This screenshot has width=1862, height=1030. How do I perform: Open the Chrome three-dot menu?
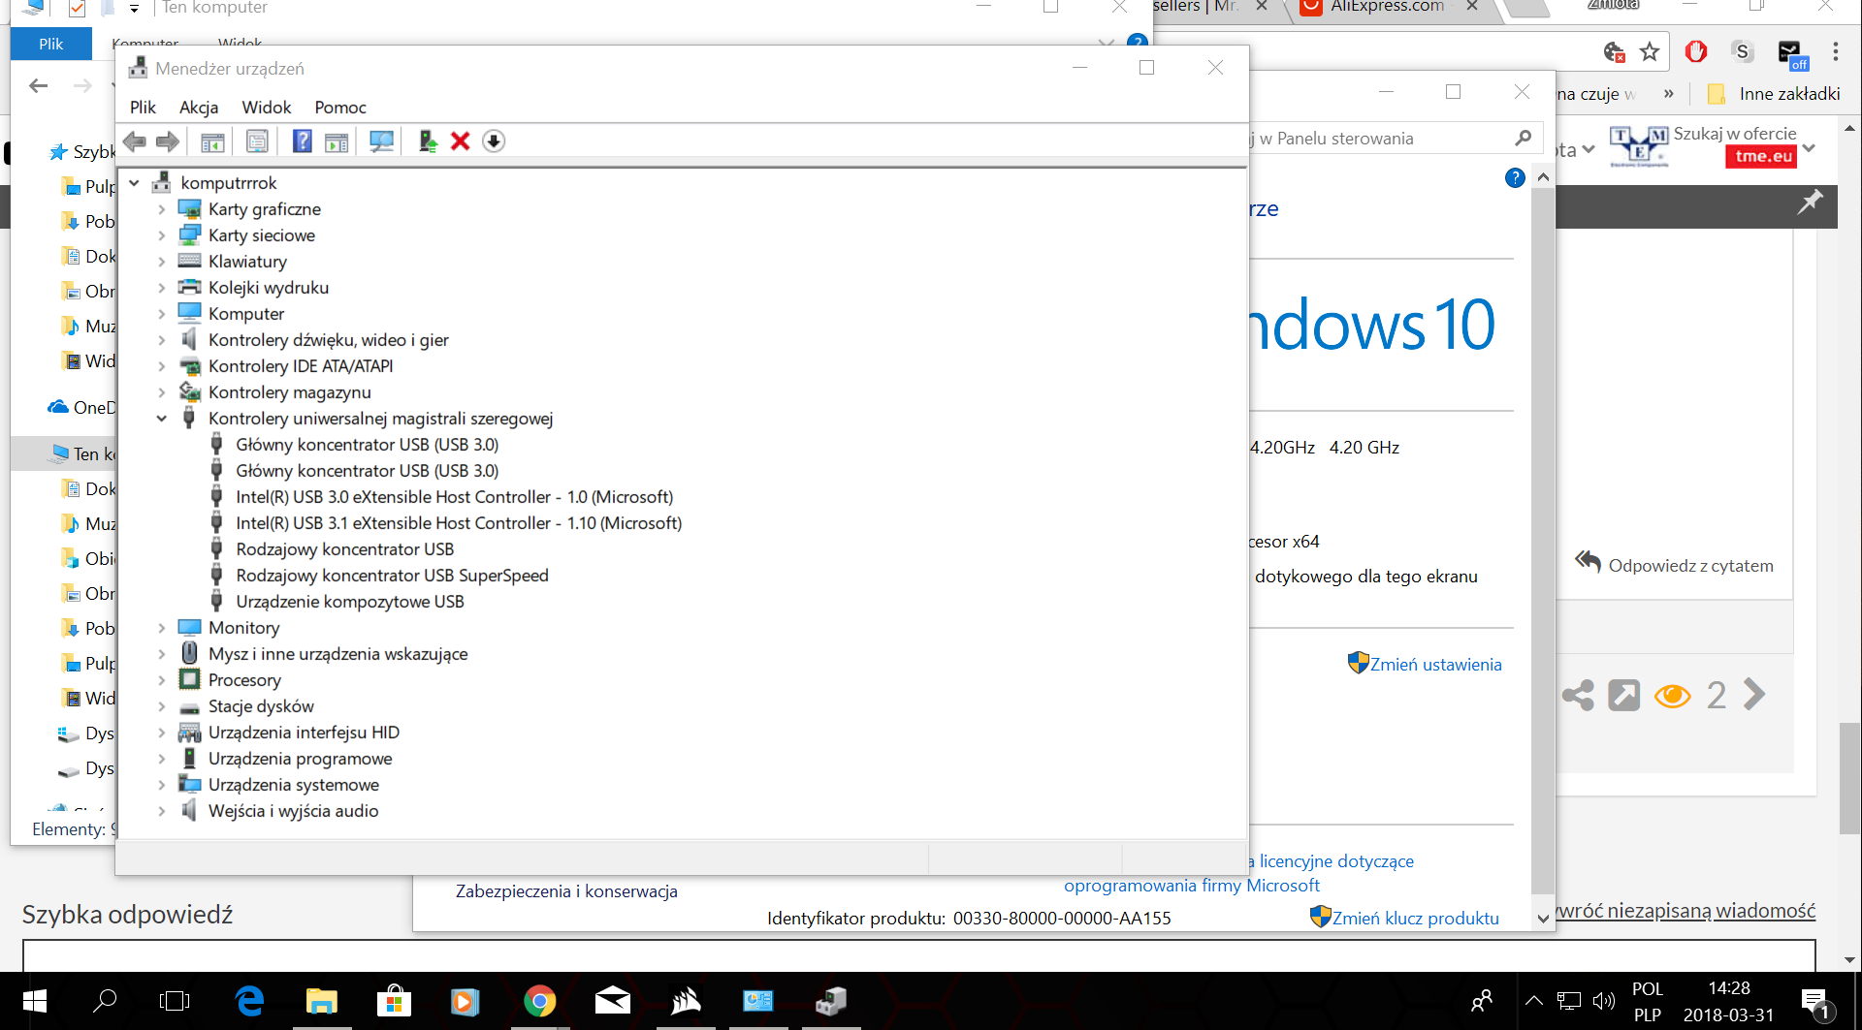click(x=1835, y=52)
